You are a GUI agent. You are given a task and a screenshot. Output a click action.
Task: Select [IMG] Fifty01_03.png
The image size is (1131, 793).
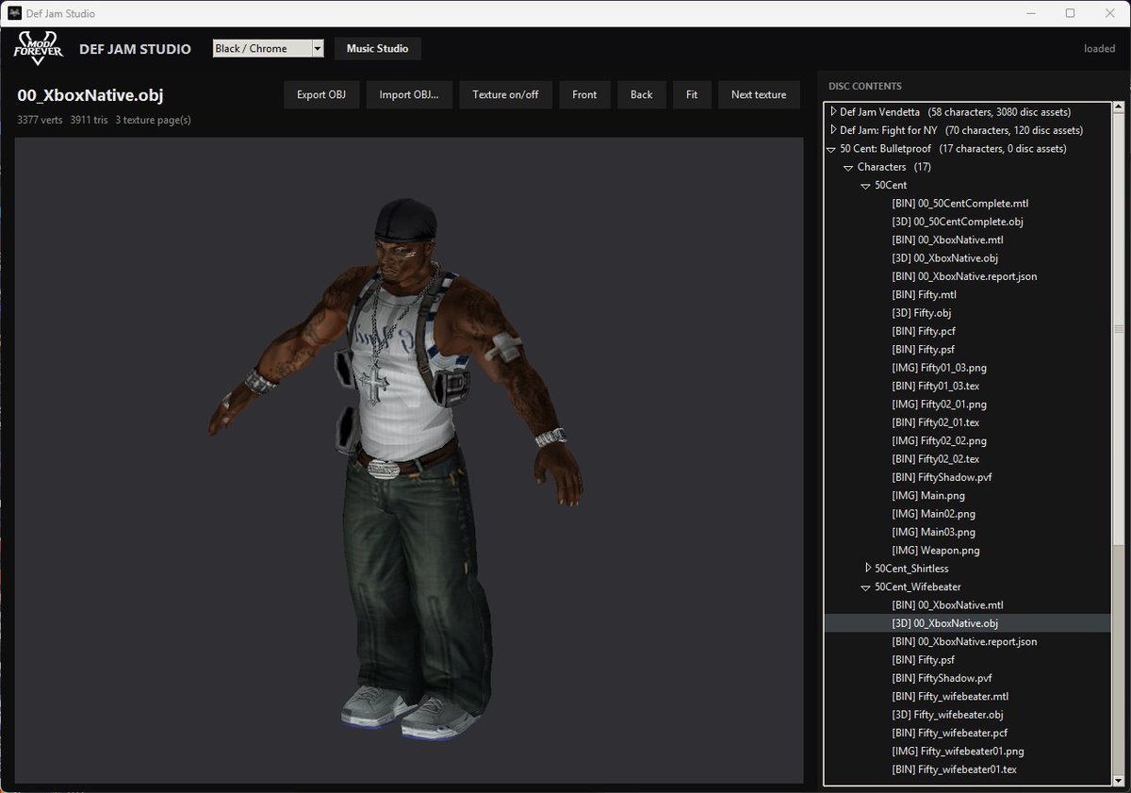click(x=939, y=368)
